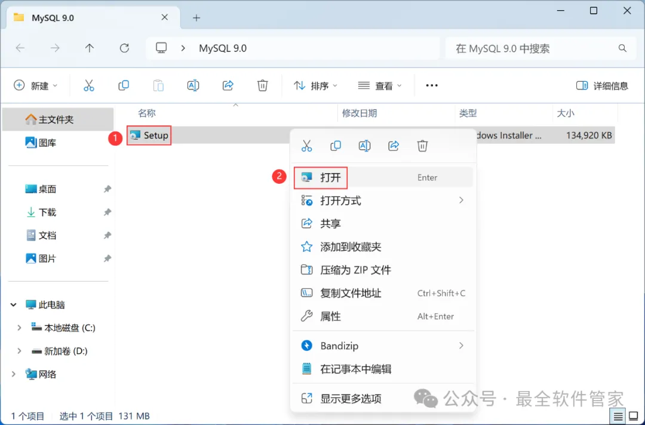Click the Delete icon in the context menu
Viewport: 645px width, 425px height.
click(422, 146)
